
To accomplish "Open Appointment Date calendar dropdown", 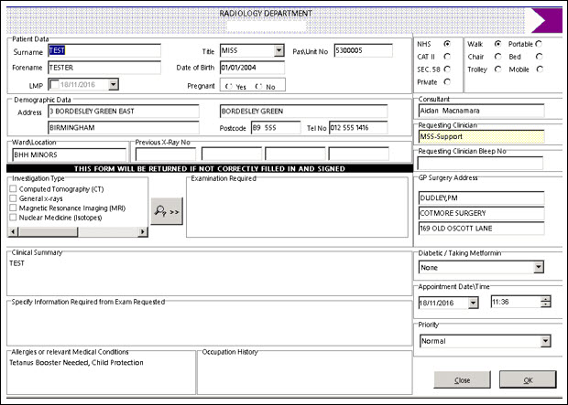I will point(473,303).
